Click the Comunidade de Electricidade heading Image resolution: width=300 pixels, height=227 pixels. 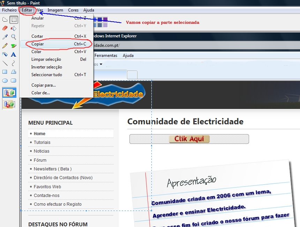point(185,122)
